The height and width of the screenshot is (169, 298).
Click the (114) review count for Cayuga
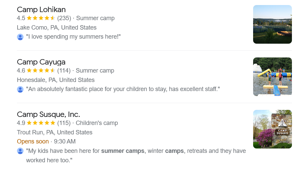[64, 71]
